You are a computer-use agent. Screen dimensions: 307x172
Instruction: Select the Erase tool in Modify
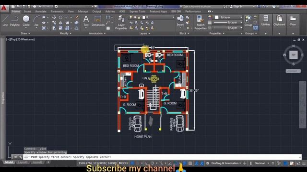click(x=77, y=18)
